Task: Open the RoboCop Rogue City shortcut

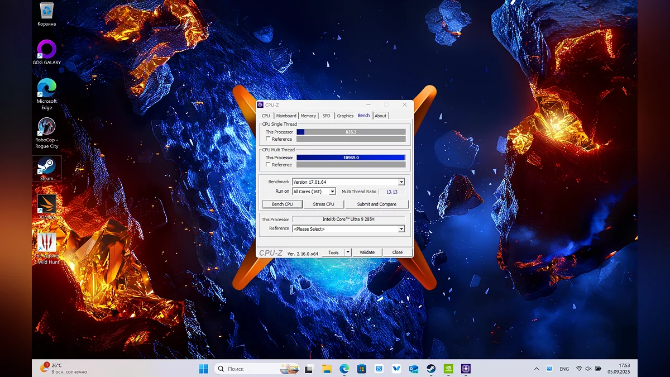Action: tap(46, 127)
